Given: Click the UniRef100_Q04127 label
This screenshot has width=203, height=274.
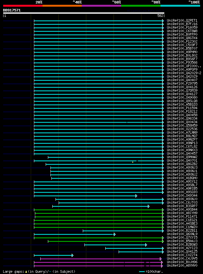Looking at the screenshot, I should (182, 94).
